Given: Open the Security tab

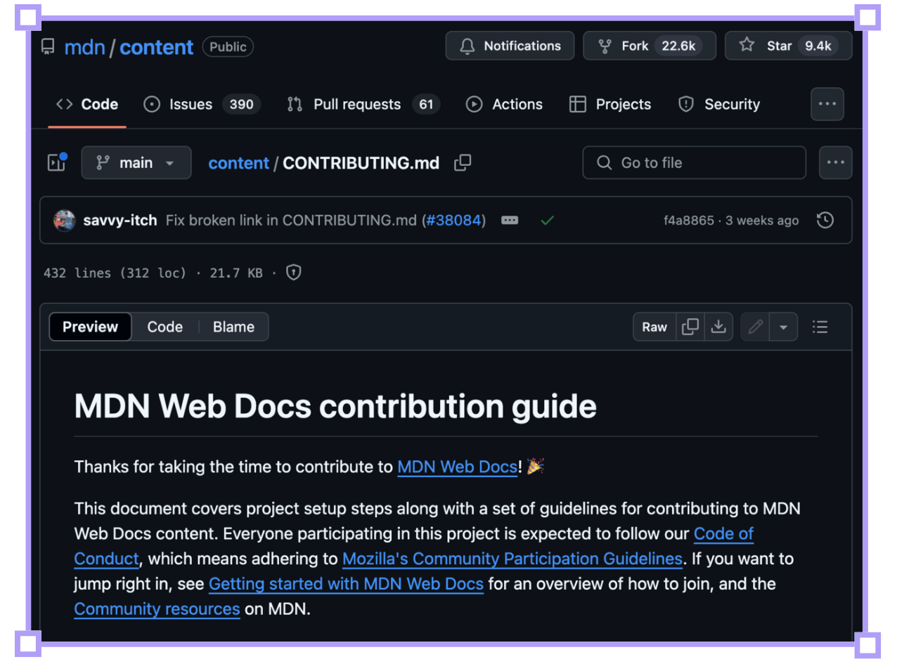Looking at the screenshot, I should coord(719,104).
